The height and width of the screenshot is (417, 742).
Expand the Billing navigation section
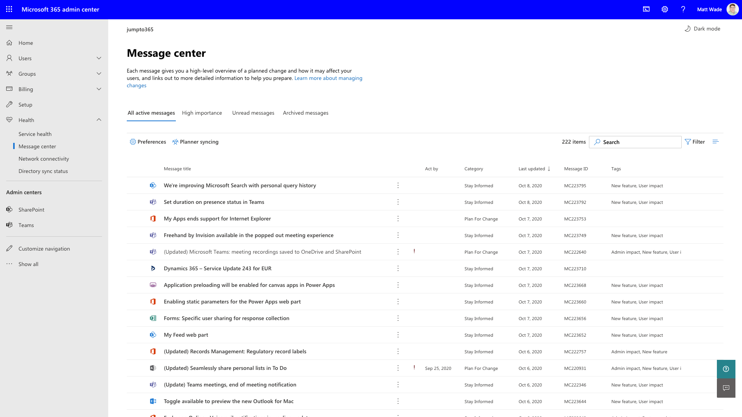[x=99, y=89]
